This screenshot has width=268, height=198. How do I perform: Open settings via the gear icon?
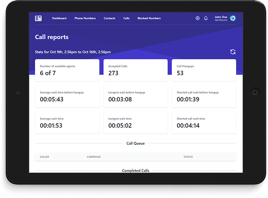pyautogui.click(x=198, y=18)
